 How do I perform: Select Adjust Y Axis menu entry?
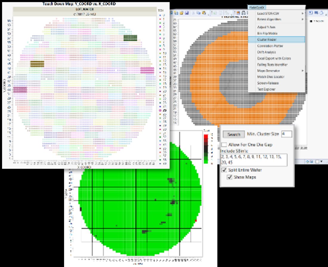point(266,27)
